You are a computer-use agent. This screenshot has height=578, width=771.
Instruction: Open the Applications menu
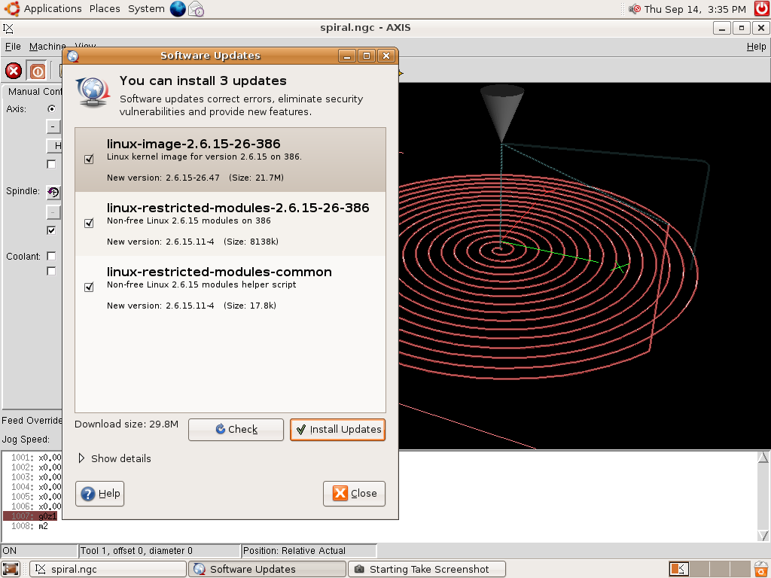pyautogui.click(x=53, y=9)
